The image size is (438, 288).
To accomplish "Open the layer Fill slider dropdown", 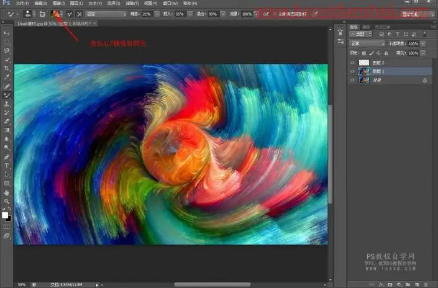I will (x=423, y=53).
